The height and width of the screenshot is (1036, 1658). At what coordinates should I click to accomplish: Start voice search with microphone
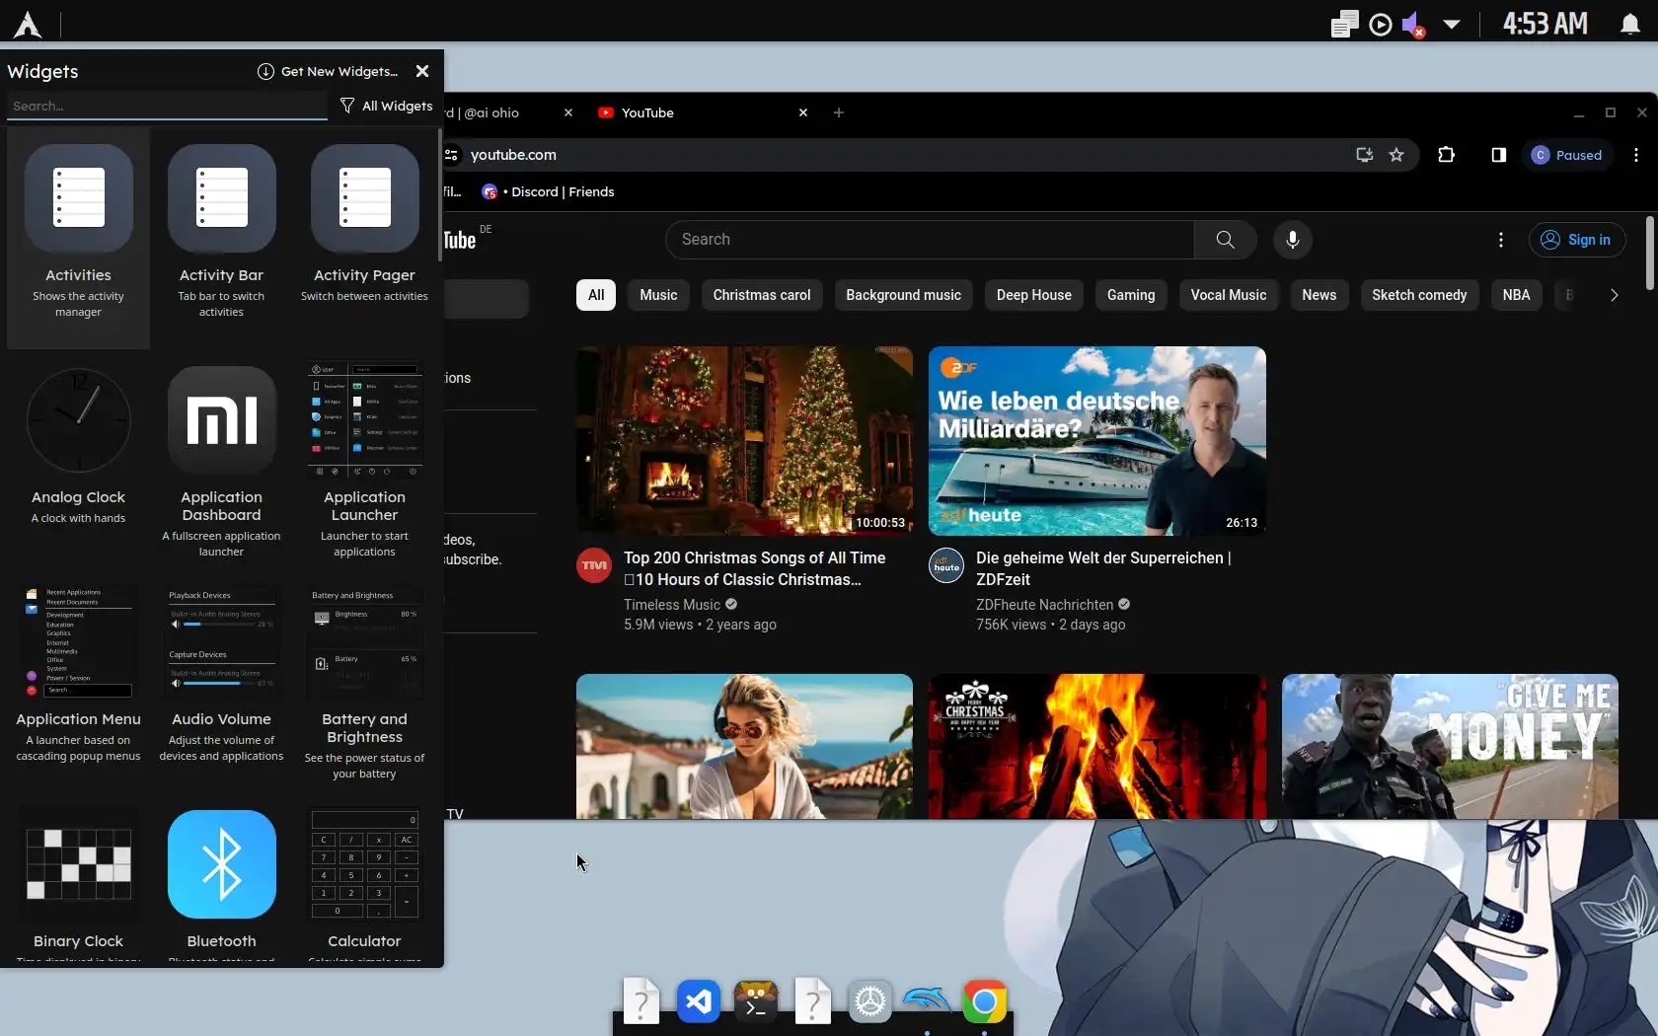click(x=1292, y=240)
